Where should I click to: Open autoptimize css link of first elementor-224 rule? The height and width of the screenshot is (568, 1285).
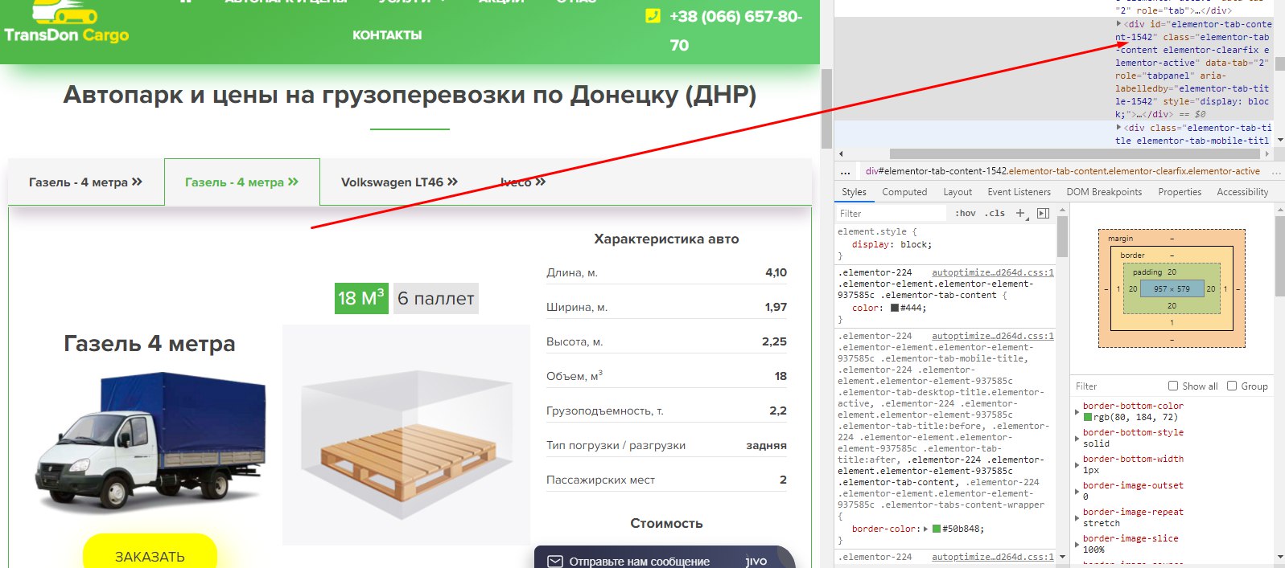(x=993, y=272)
